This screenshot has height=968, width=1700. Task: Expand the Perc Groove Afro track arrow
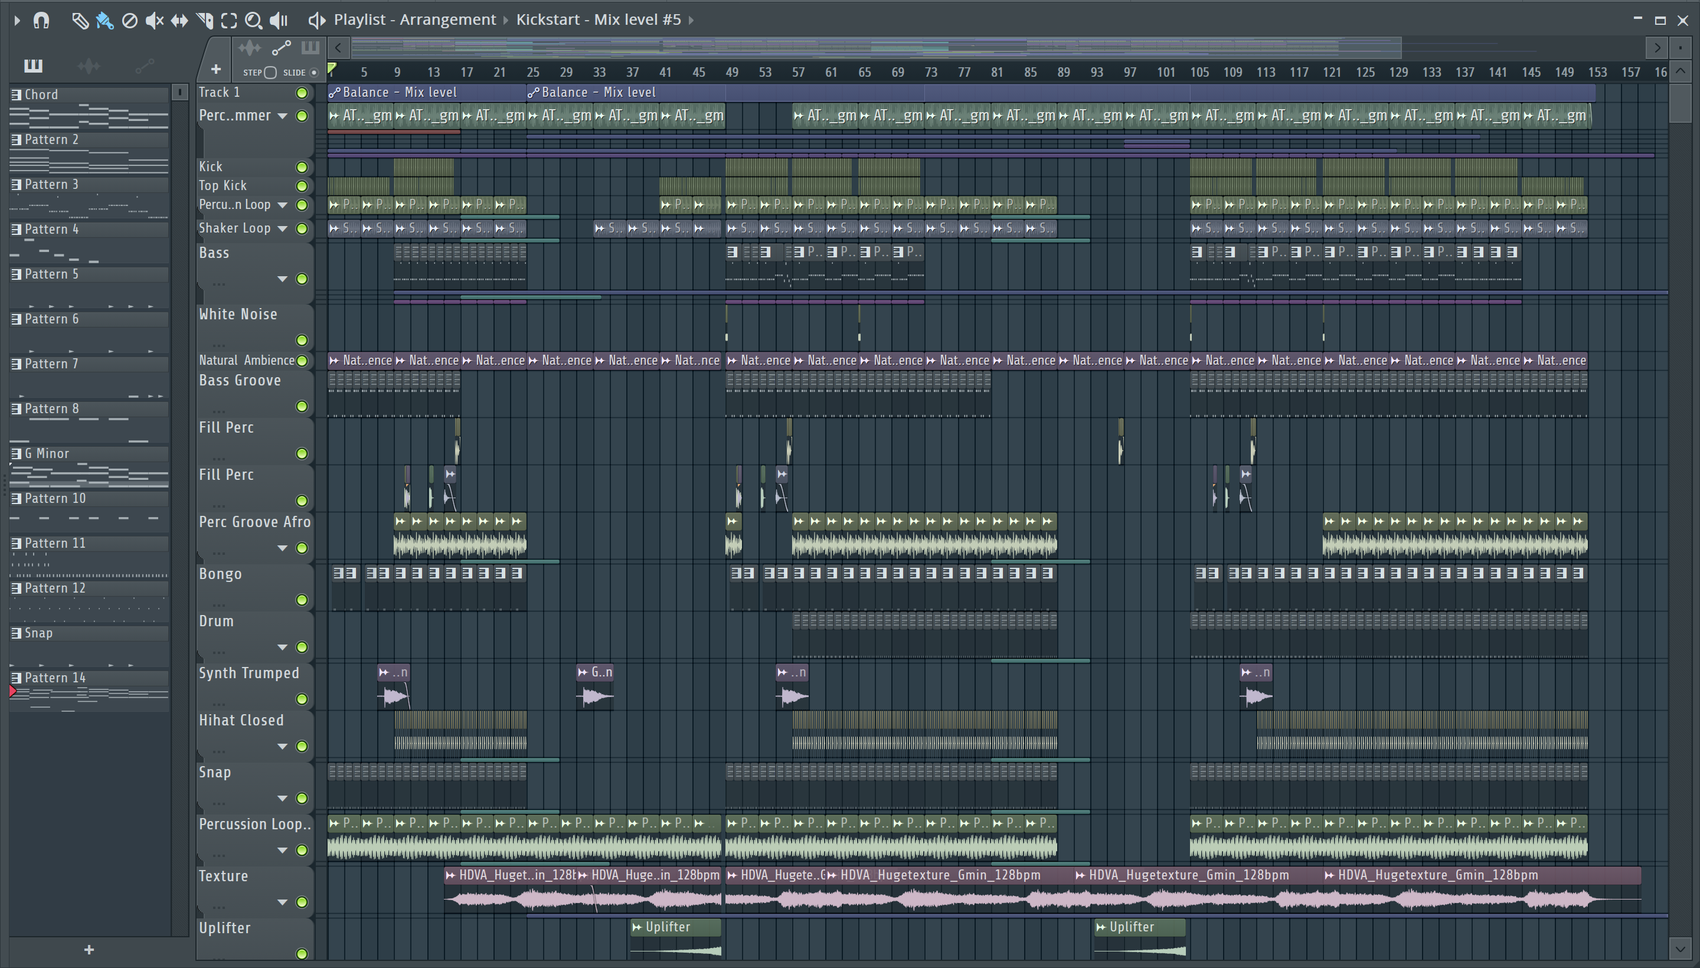point(283,548)
